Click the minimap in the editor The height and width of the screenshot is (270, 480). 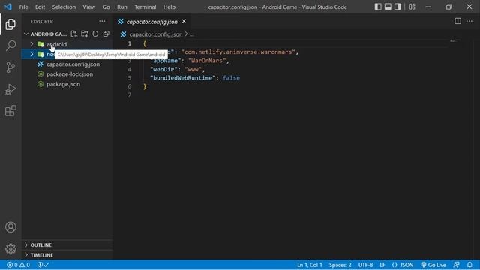click(455, 40)
